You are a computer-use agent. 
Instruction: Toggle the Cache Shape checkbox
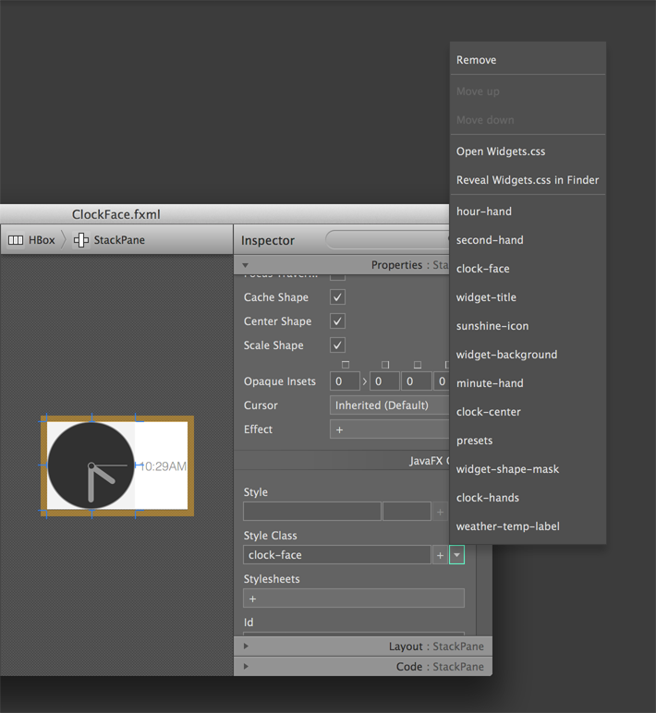click(338, 297)
